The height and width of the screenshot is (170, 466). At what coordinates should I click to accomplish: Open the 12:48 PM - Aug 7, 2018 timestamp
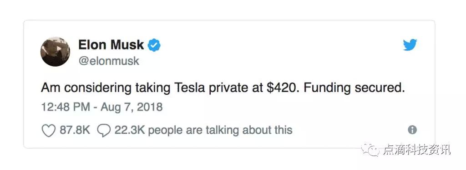point(101,107)
